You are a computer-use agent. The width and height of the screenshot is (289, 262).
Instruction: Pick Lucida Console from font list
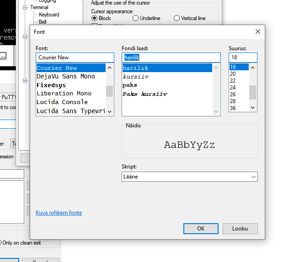coord(62,102)
